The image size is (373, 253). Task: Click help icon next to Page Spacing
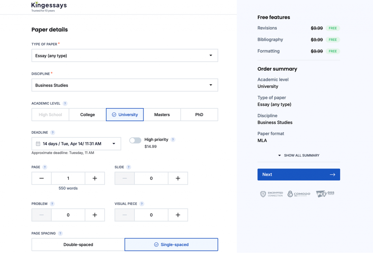pos(60,233)
